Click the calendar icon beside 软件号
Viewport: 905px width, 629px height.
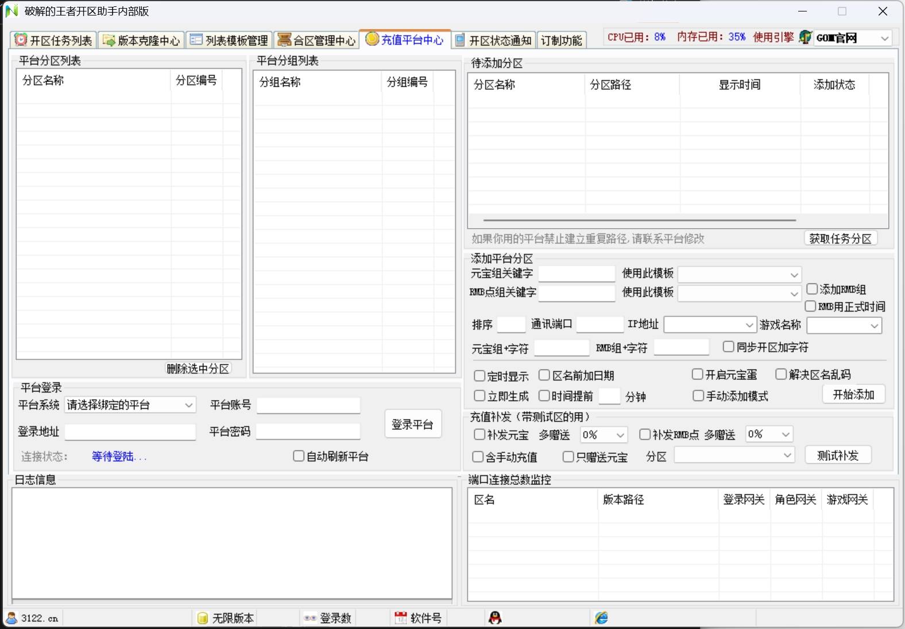(x=401, y=618)
